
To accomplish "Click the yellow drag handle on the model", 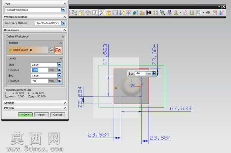I will pyautogui.click(x=116, y=88).
